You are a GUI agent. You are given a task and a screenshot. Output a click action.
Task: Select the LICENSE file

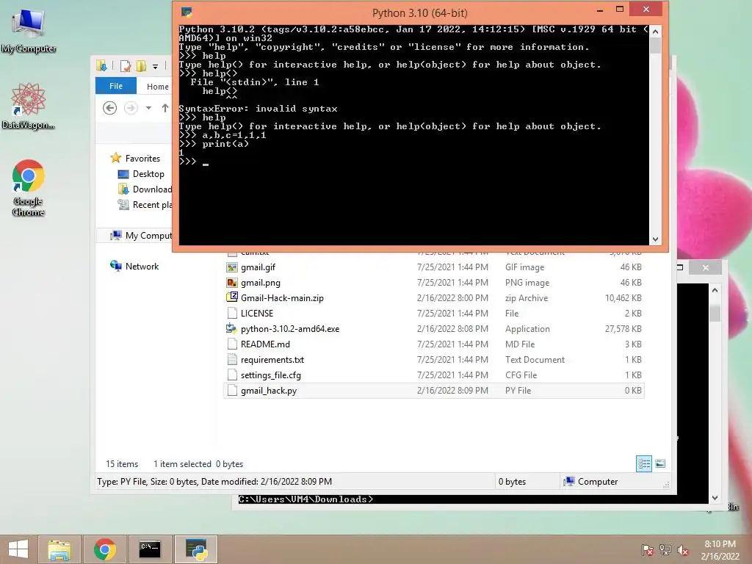pos(433,313)
